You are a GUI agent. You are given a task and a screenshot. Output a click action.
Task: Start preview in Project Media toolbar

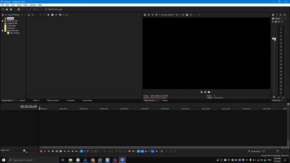point(48,15)
